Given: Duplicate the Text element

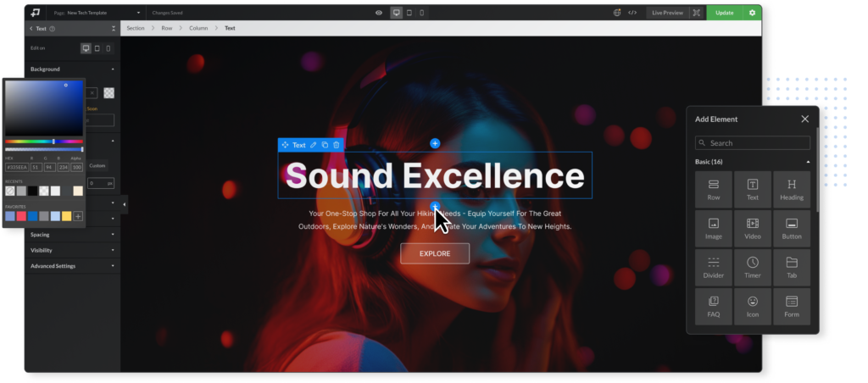Looking at the screenshot, I should click(325, 145).
